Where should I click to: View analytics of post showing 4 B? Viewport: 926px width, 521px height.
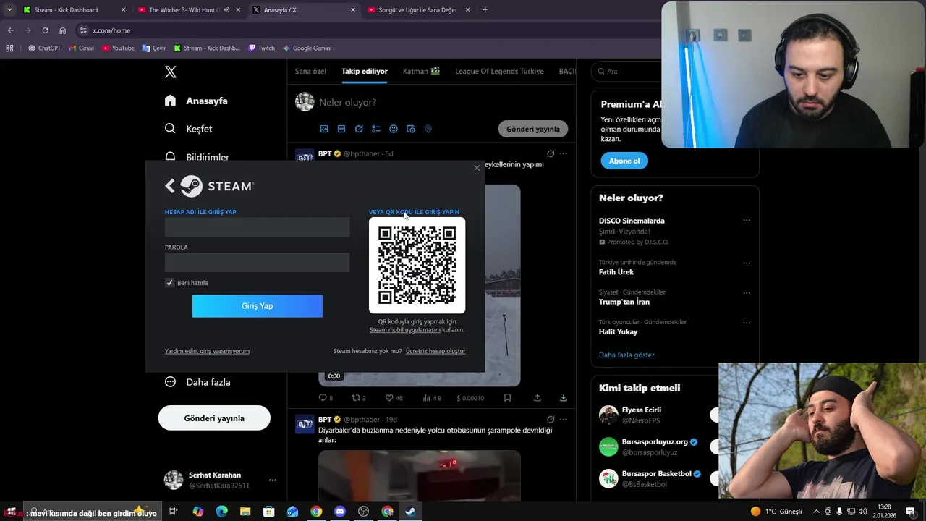point(431,398)
